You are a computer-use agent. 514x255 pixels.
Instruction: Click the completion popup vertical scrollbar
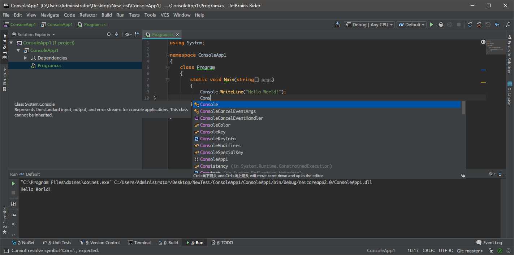click(x=463, y=108)
